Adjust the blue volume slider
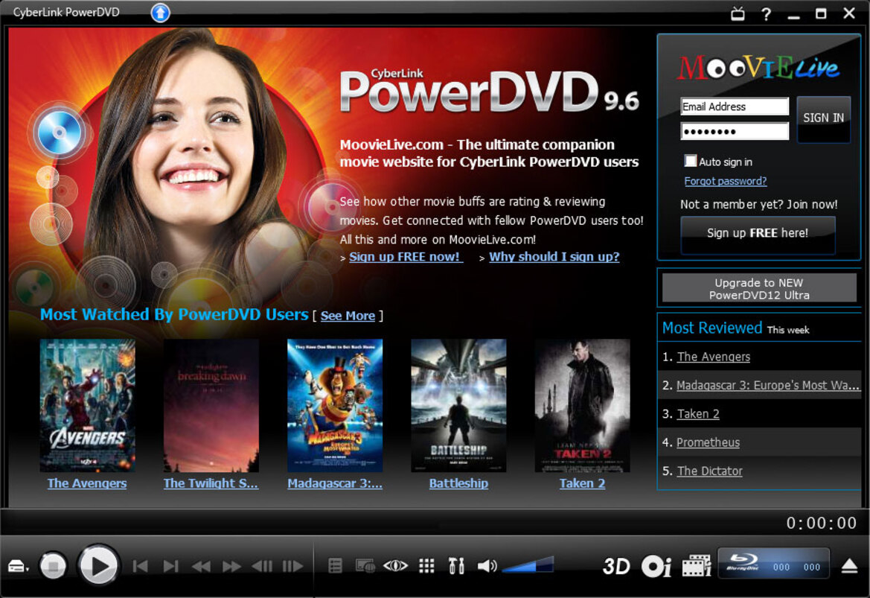The width and height of the screenshot is (870, 598). point(527,564)
